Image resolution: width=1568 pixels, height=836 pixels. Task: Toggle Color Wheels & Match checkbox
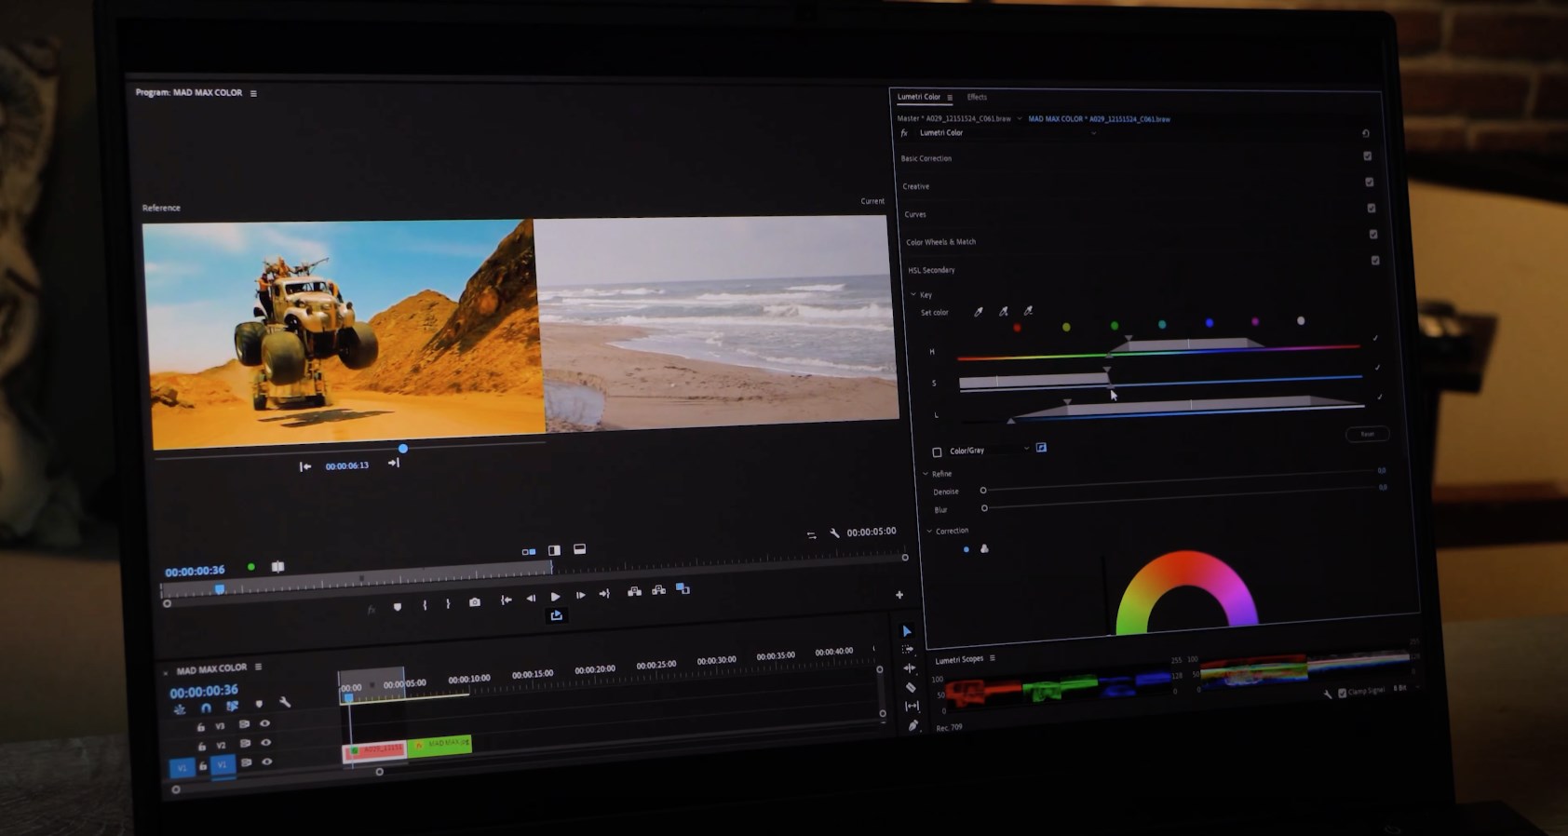pos(1373,235)
